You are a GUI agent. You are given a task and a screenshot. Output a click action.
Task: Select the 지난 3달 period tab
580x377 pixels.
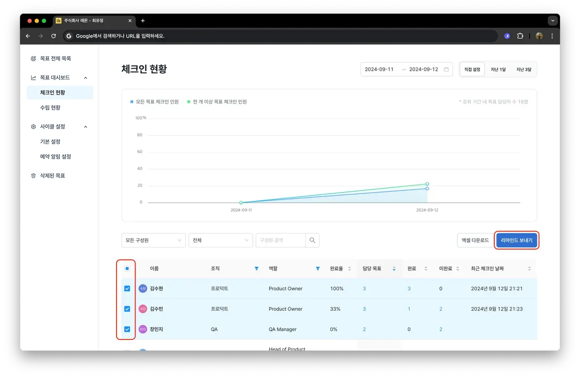click(x=524, y=69)
